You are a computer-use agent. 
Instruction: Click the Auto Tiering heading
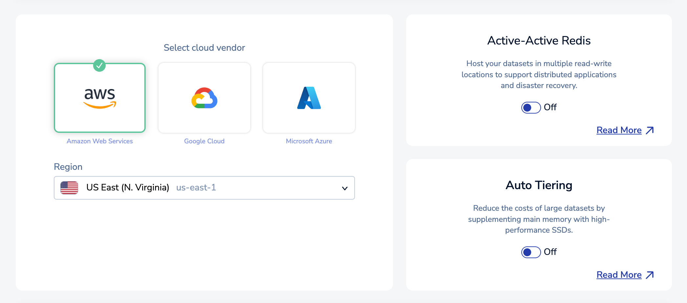pos(539,185)
